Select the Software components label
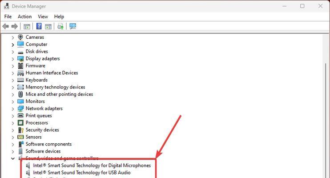 [48, 144]
